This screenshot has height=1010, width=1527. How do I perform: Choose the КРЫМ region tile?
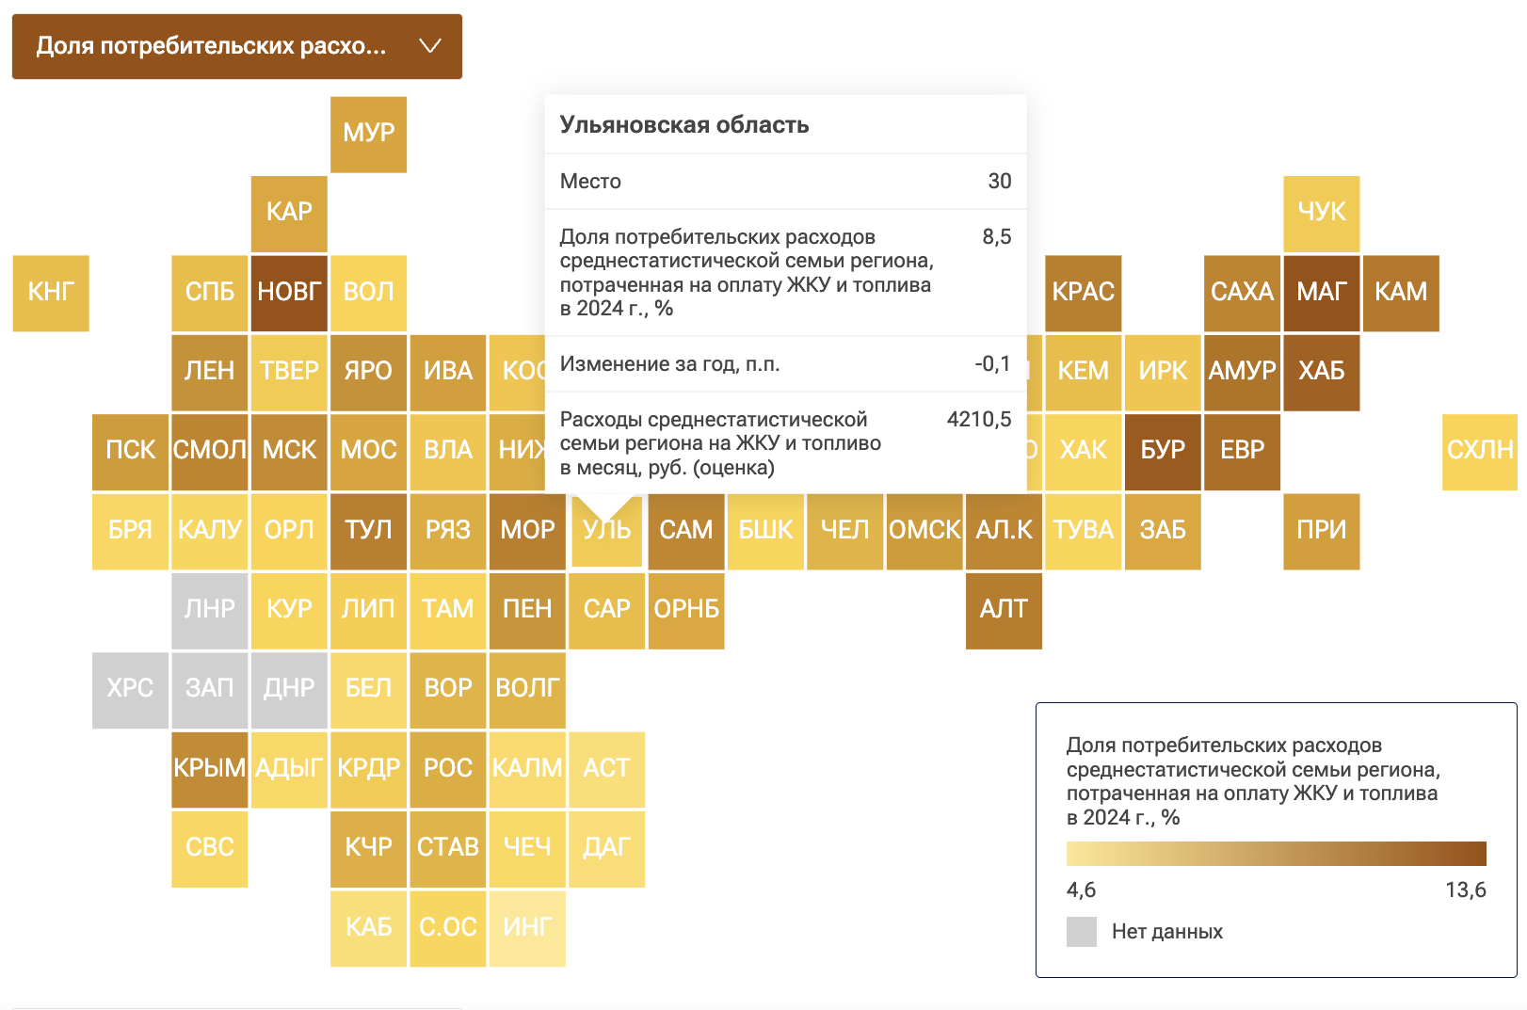coord(210,769)
